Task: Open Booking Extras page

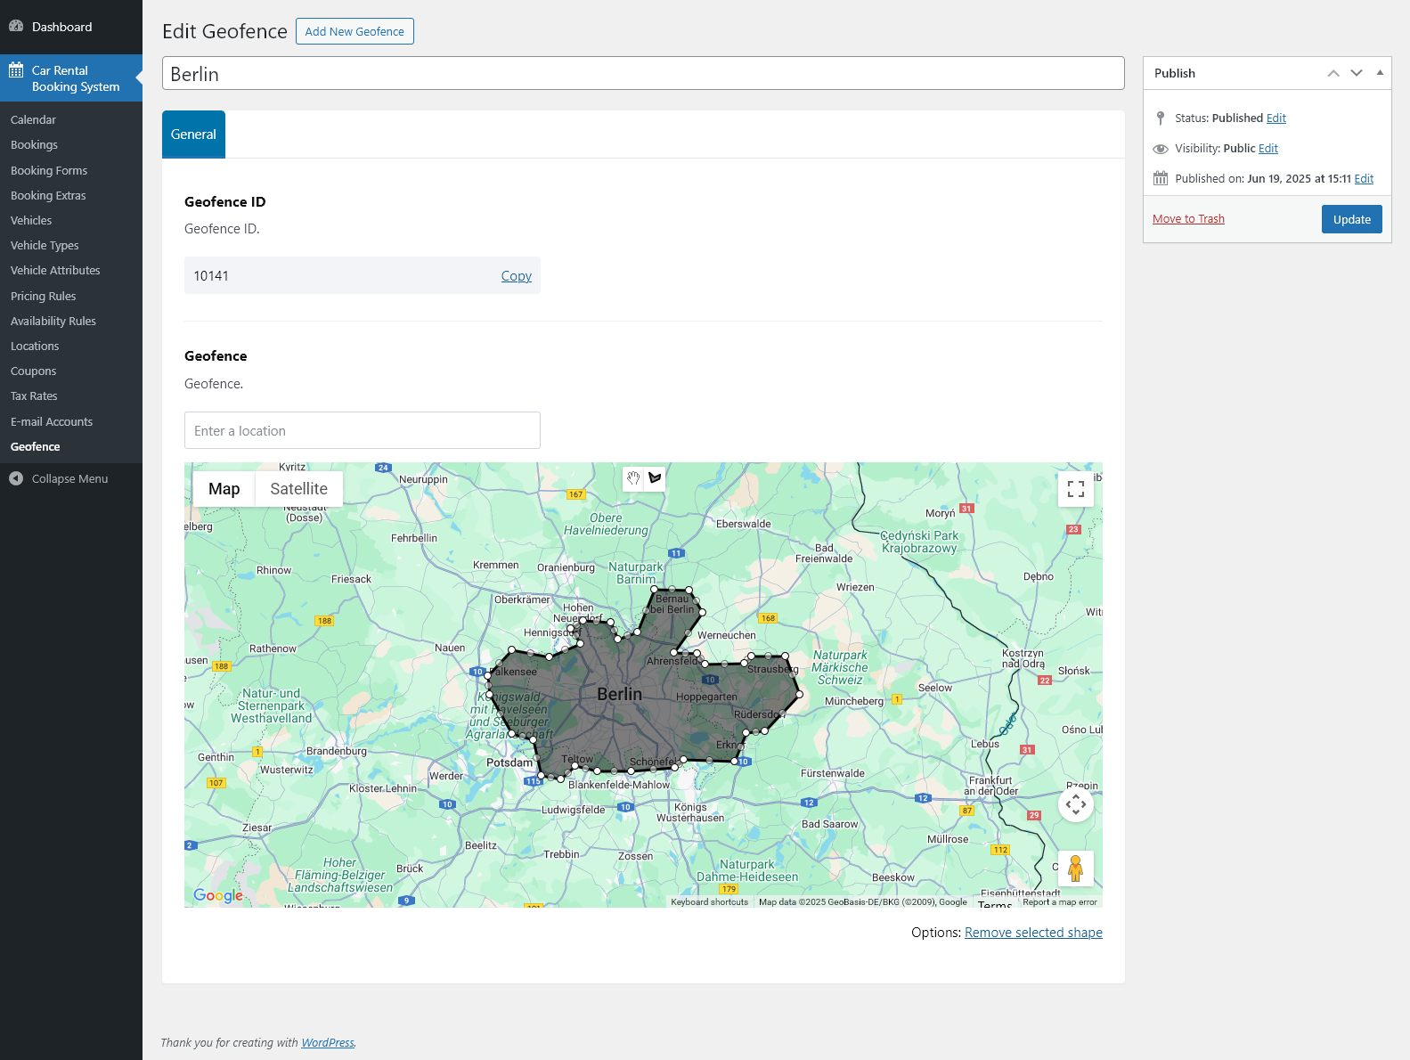Action: pos(48,195)
